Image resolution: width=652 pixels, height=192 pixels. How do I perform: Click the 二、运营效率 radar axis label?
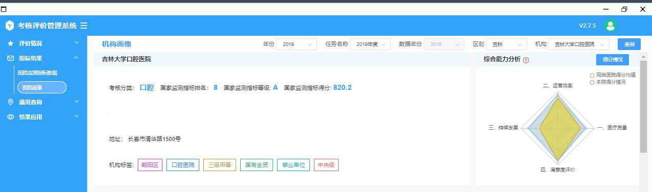click(x=558, y=86)
